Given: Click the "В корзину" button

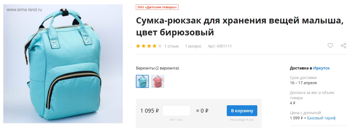Looking at the screenshot, I should 242,111.
